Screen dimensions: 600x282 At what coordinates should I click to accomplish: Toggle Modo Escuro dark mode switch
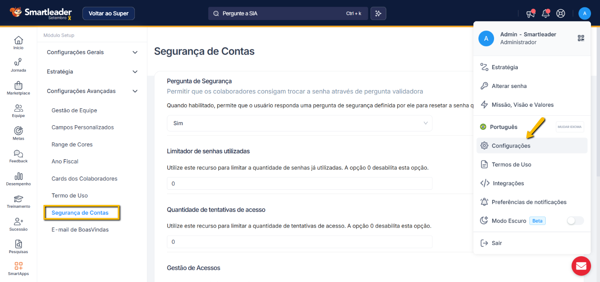point(575,221)
